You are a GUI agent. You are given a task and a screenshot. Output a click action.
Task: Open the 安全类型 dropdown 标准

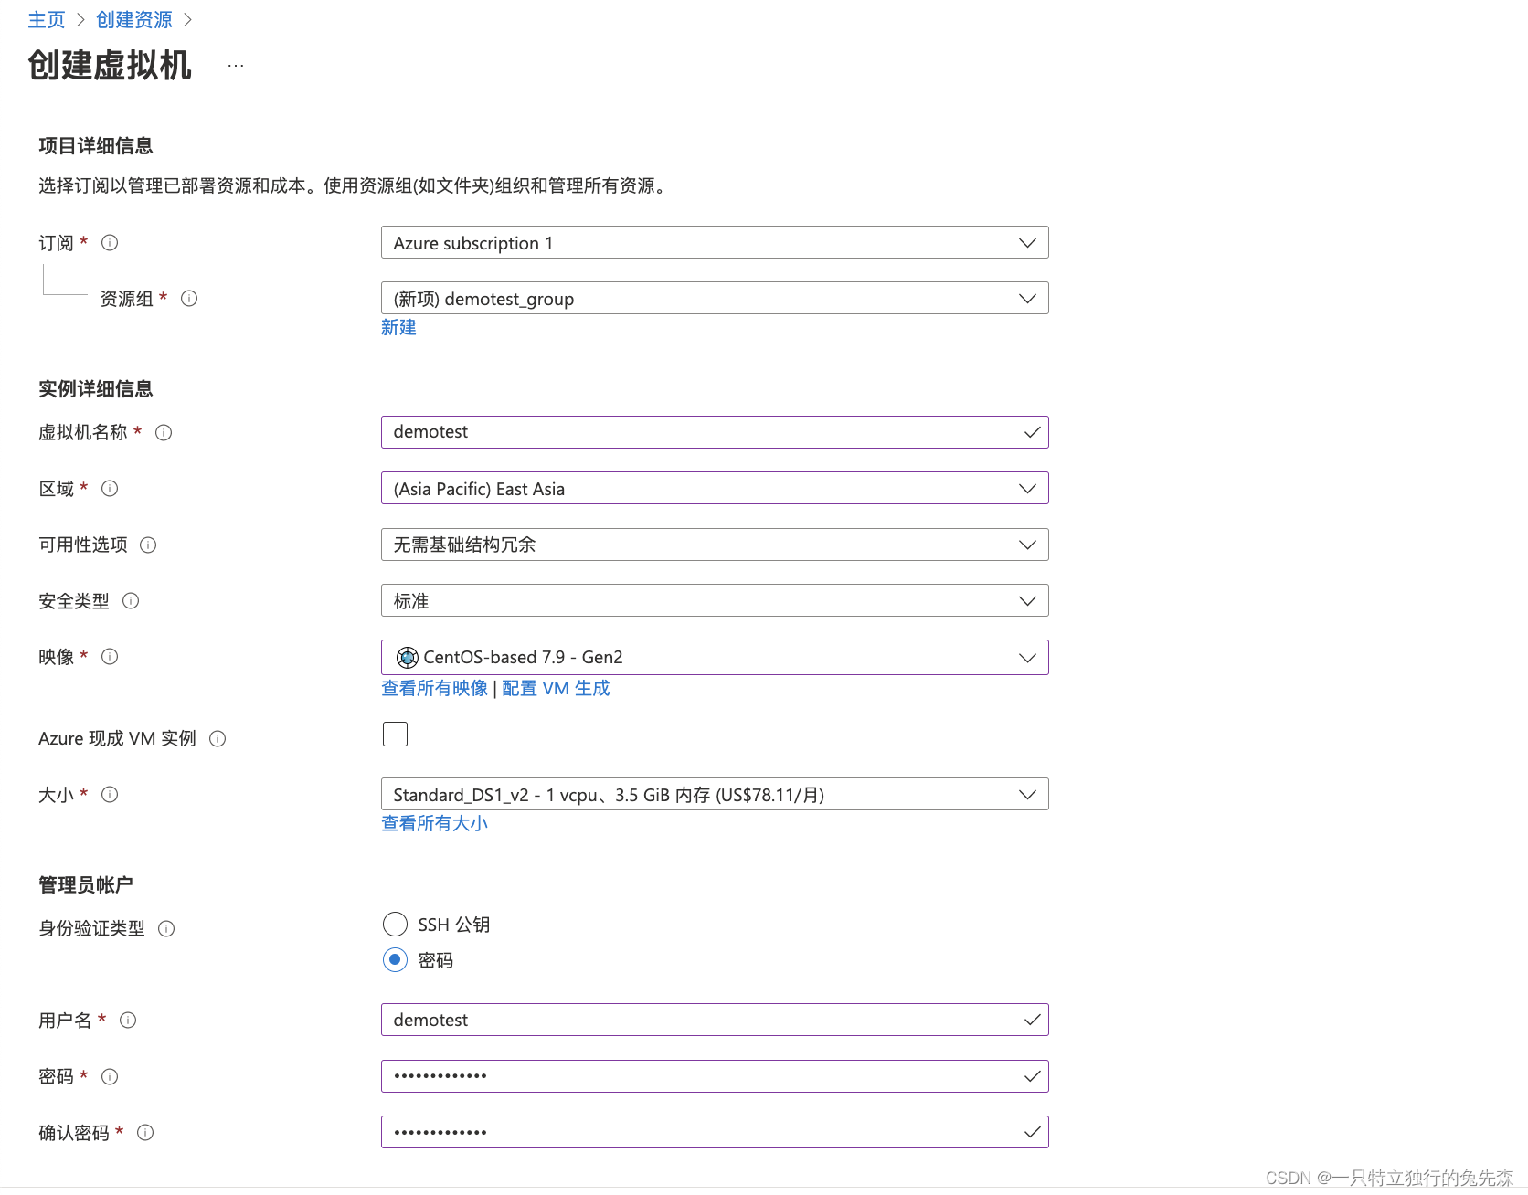click(715, 601)
